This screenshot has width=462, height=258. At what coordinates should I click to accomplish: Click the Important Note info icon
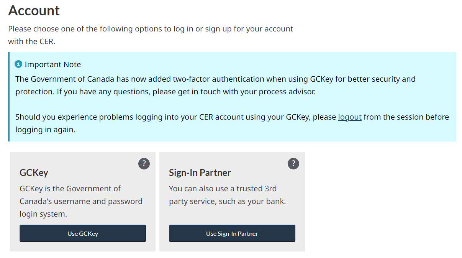pos(18,64)
